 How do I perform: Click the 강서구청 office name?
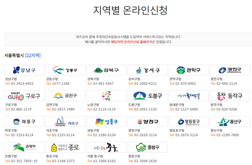134,79
